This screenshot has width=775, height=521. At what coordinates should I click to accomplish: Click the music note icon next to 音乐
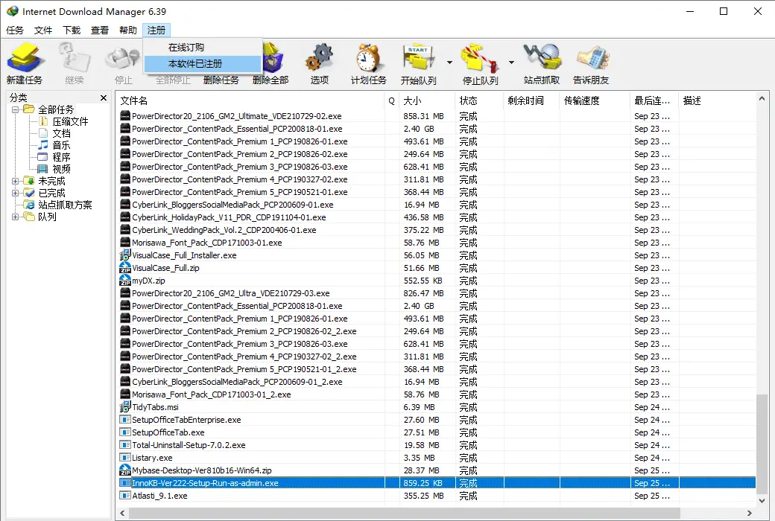[43, 144]
